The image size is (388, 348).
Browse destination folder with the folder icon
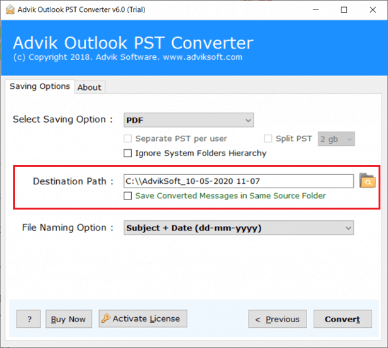click(367, 181)
